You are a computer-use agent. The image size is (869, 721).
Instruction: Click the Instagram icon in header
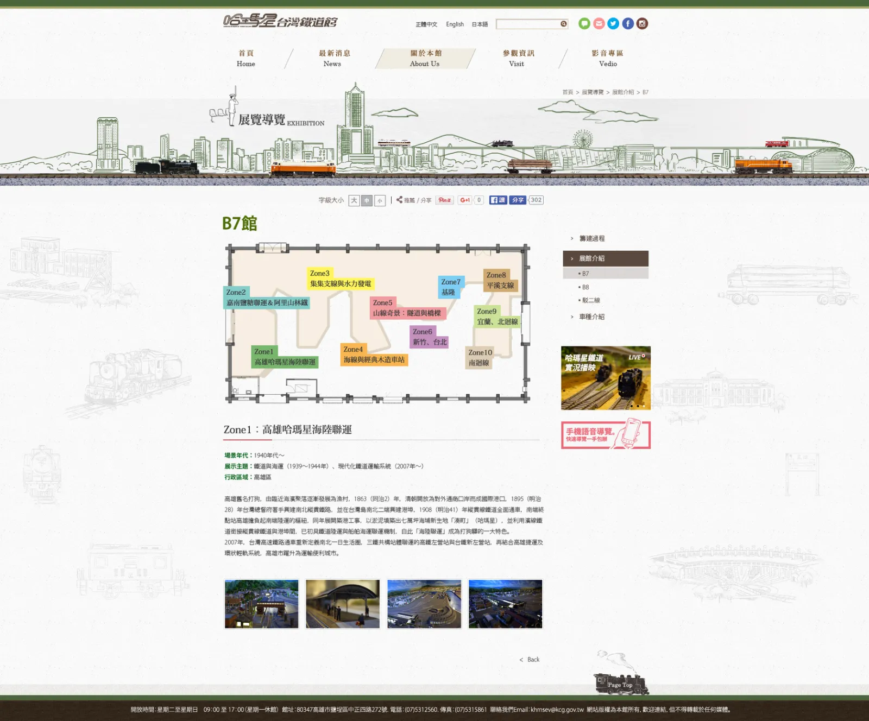click(x=642, y=23)
